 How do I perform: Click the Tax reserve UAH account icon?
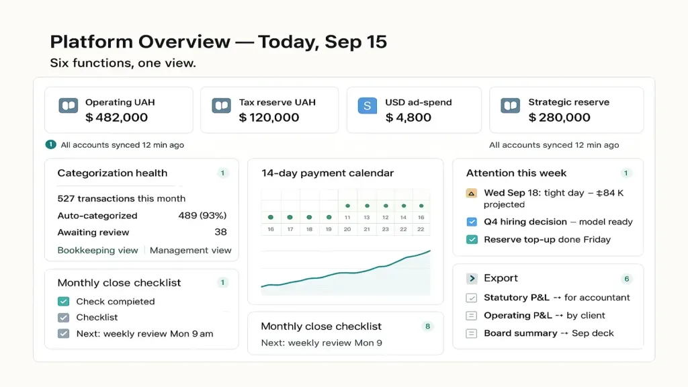221,105
